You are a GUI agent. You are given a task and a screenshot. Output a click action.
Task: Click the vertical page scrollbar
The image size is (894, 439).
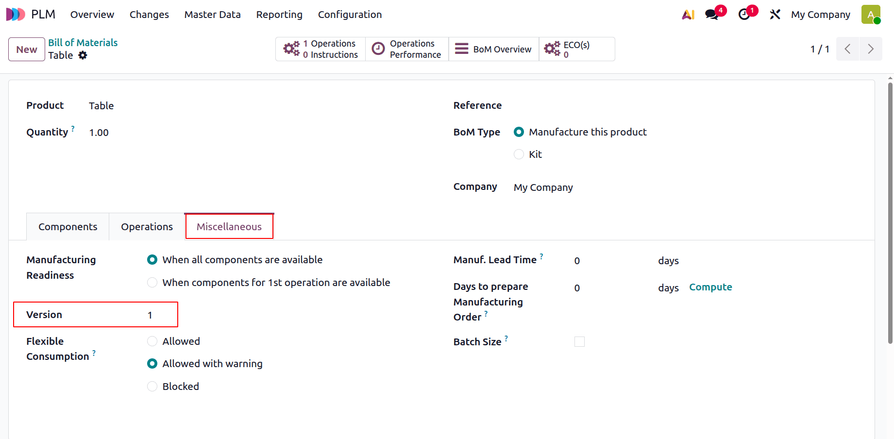(x=890, y=213)
